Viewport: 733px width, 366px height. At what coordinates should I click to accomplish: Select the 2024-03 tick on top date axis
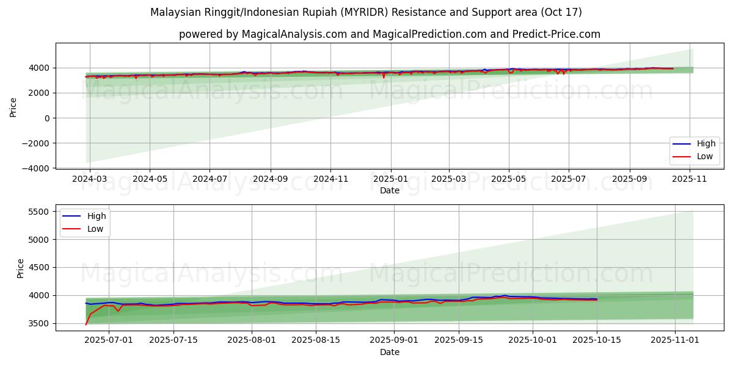[90, 179]
